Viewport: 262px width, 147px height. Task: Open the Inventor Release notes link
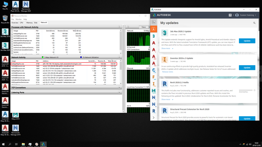coord(168,72)
